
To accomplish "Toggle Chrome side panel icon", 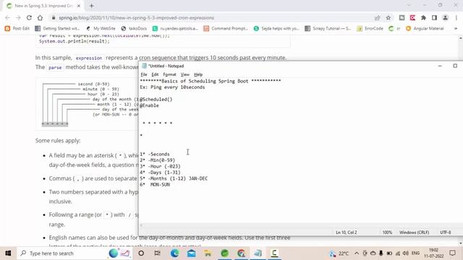I will tap(434, 17).
